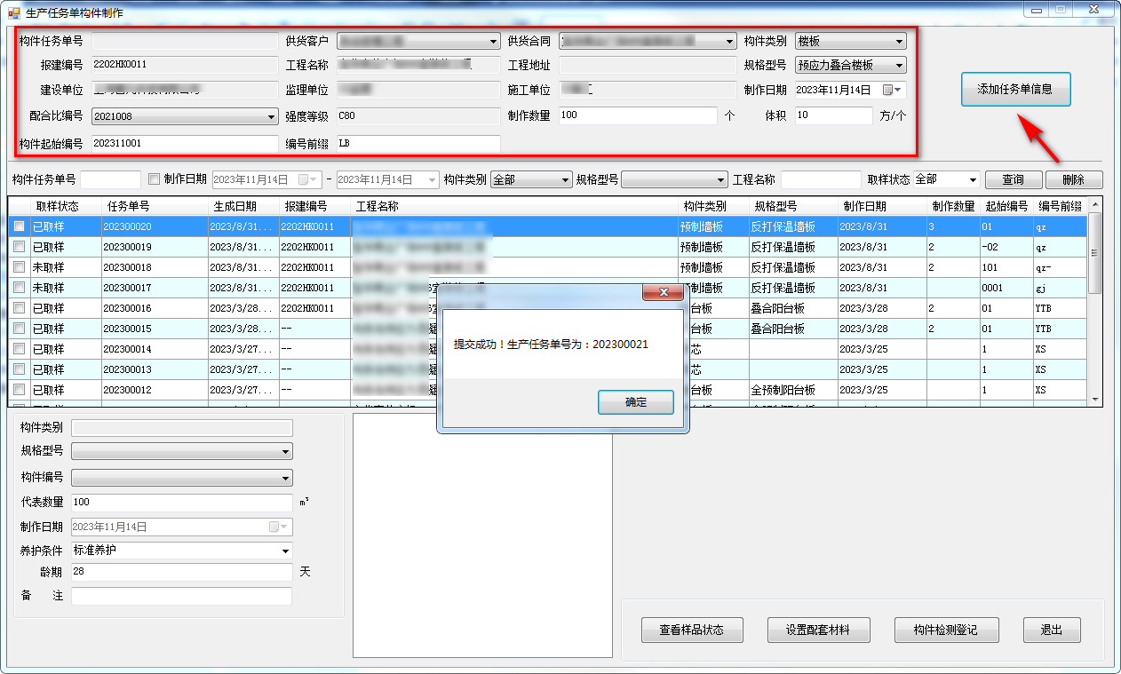Close the success message dialog with X
Screen dimensions: 1121x674
662,293
